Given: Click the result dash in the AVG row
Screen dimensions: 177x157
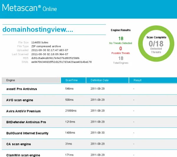Looking at the screenshot, I should click(134, 100).
